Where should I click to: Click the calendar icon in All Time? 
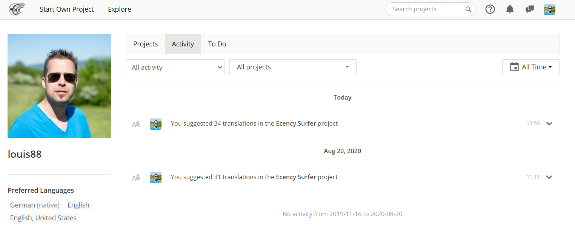(514, 67)
